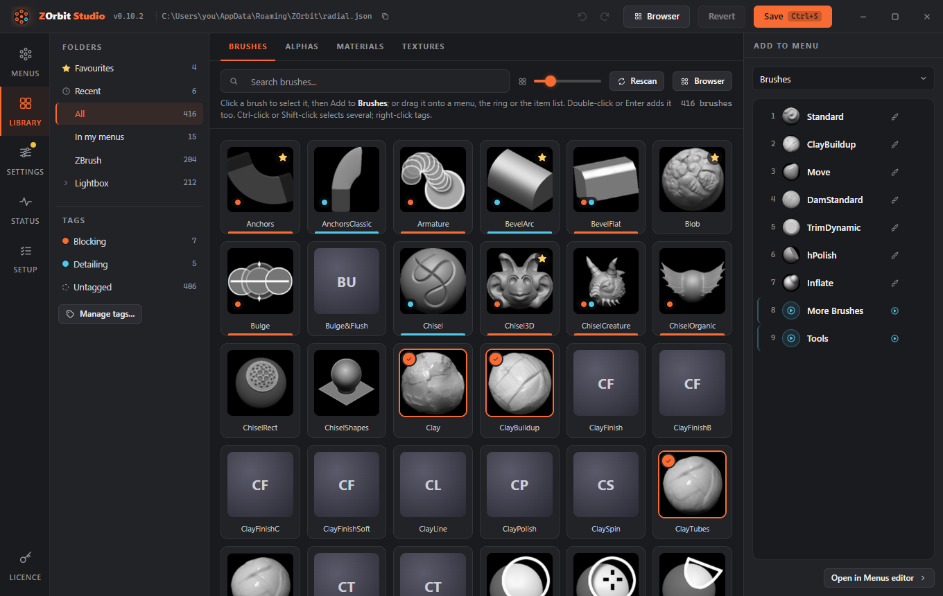Open the Status section in sidebar
Screen dimensions: 943x596
(25, 210)
